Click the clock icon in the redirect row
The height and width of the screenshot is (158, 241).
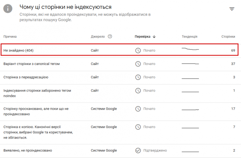(138, 77)
